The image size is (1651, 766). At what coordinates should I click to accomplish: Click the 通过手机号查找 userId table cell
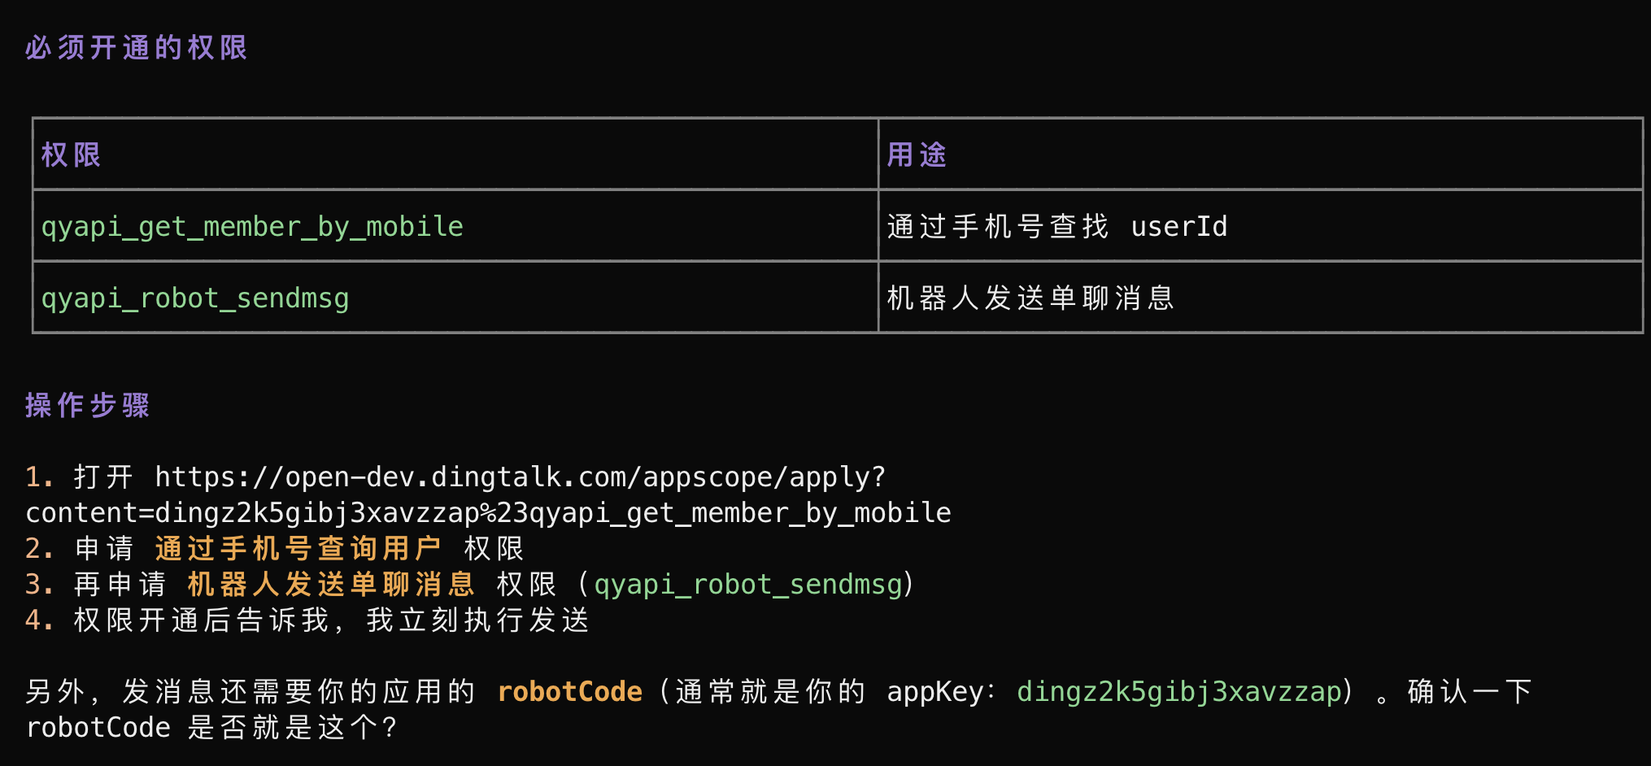(x=1056, y=227)
